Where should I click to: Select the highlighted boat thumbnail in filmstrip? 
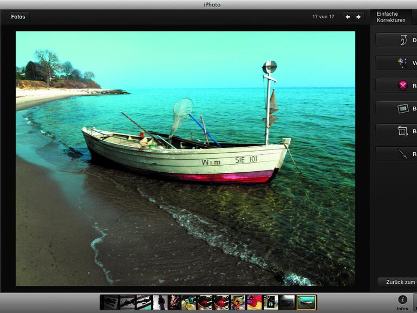tap(306, 303)
